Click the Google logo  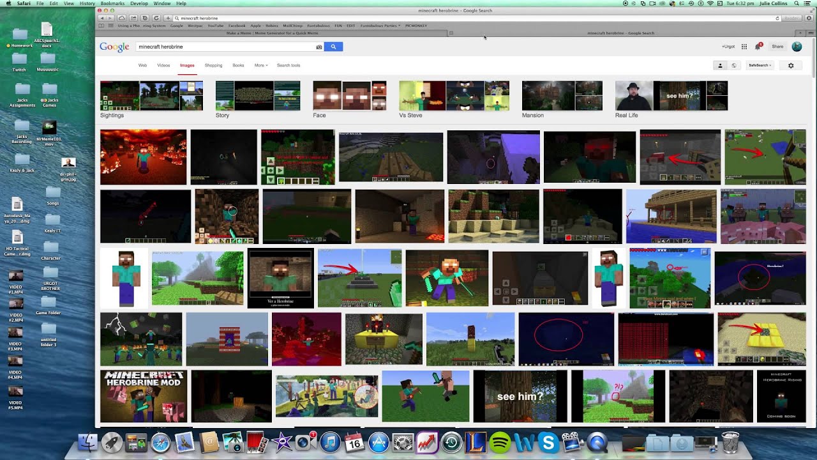tap(114, 47)
